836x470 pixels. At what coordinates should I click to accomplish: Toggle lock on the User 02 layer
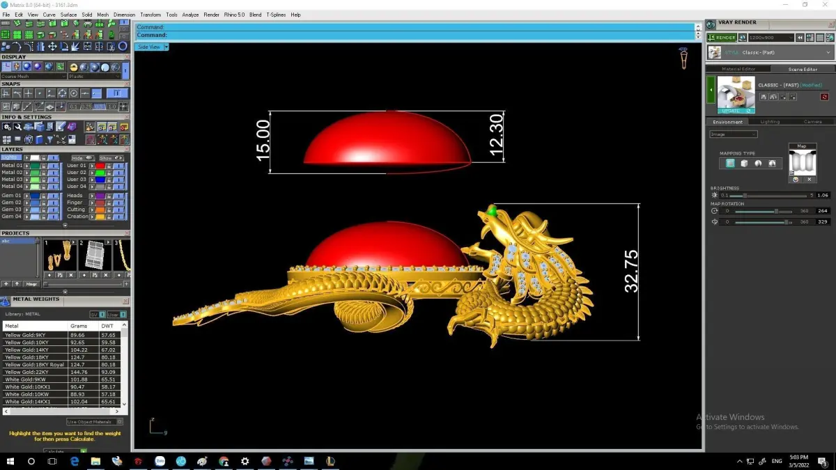pos(108,173)
